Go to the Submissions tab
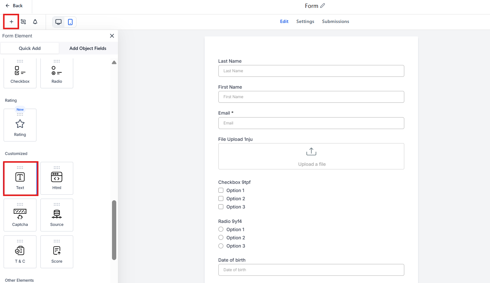Screen dimensions: 490x283 coord(335,21)
